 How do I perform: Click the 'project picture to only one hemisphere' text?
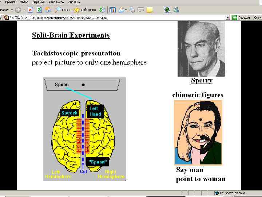pos(89,62)
